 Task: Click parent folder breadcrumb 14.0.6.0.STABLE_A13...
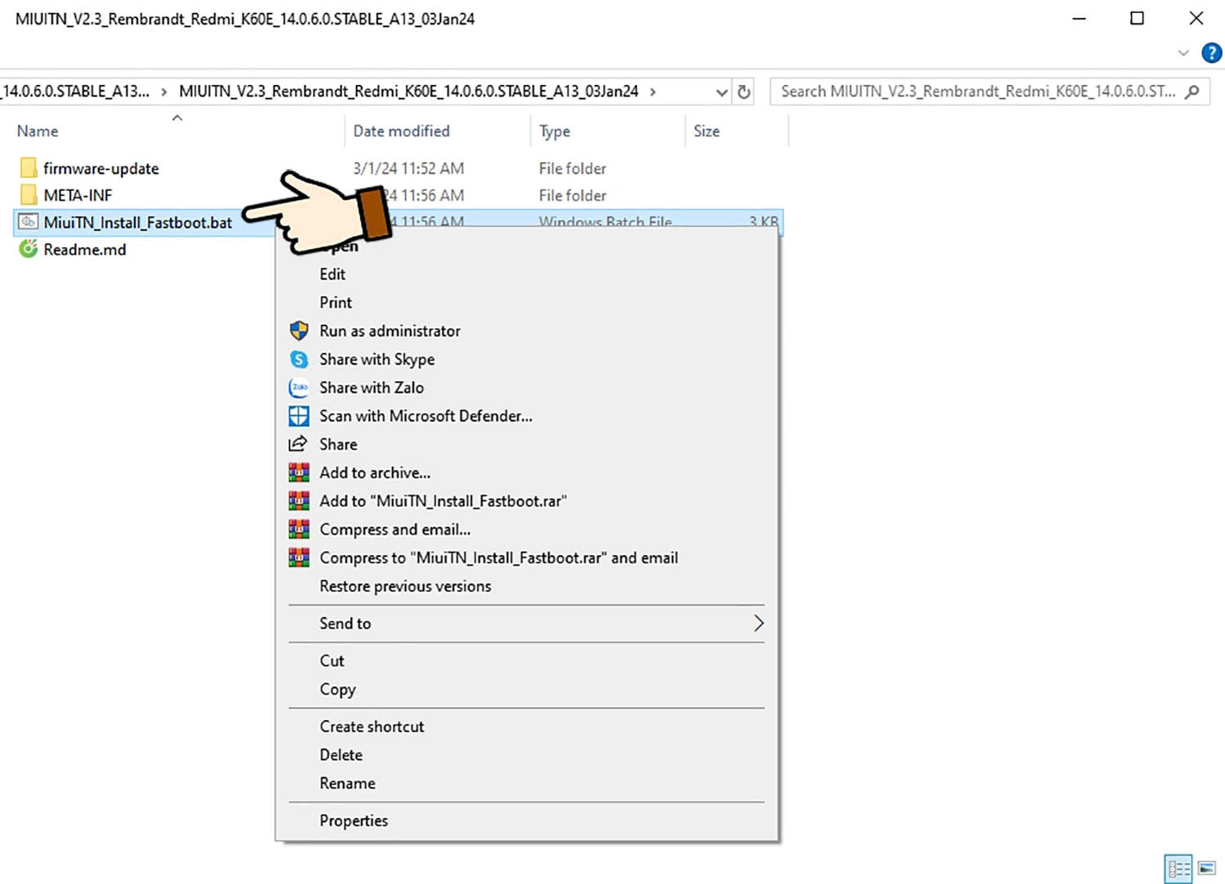coord(75,91)
